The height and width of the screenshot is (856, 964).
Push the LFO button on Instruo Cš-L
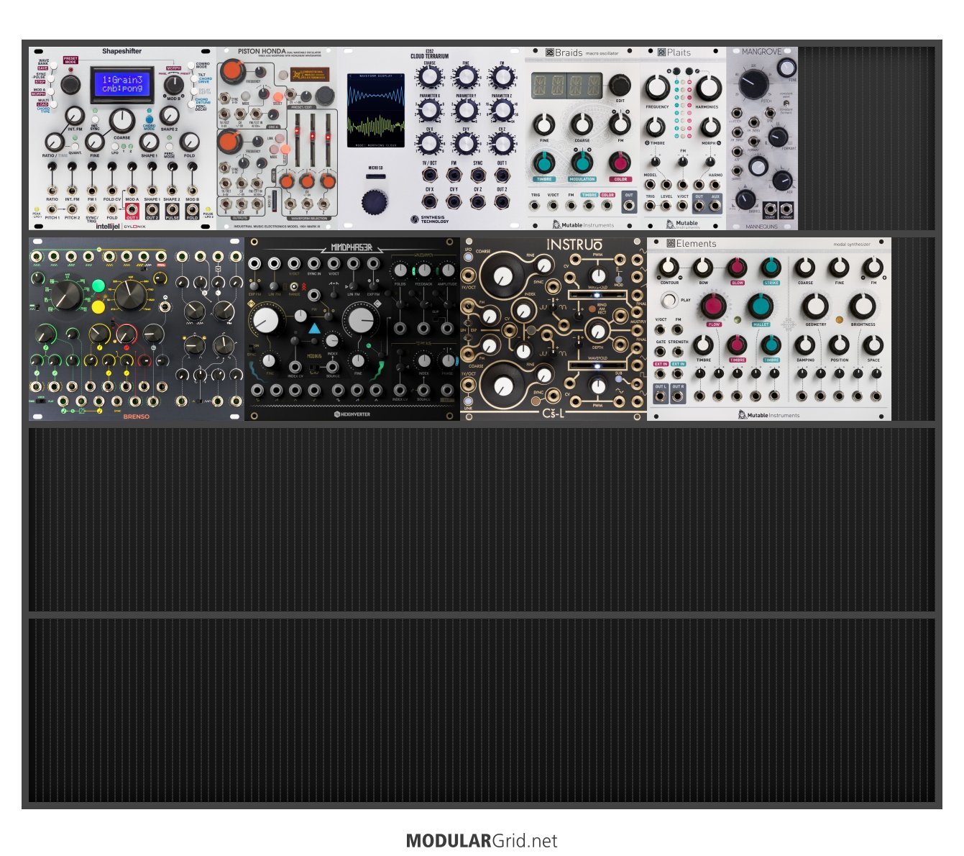coord(469,255)
